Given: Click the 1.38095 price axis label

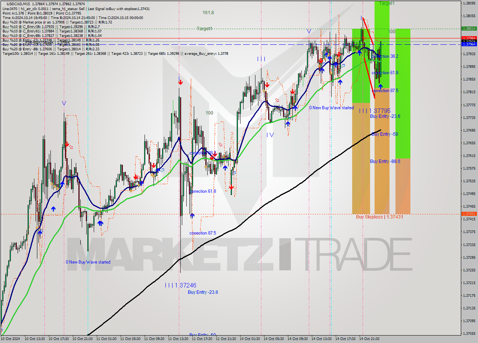Looking at the screenshot, I should pyautogui.click(x=469, y=3).
